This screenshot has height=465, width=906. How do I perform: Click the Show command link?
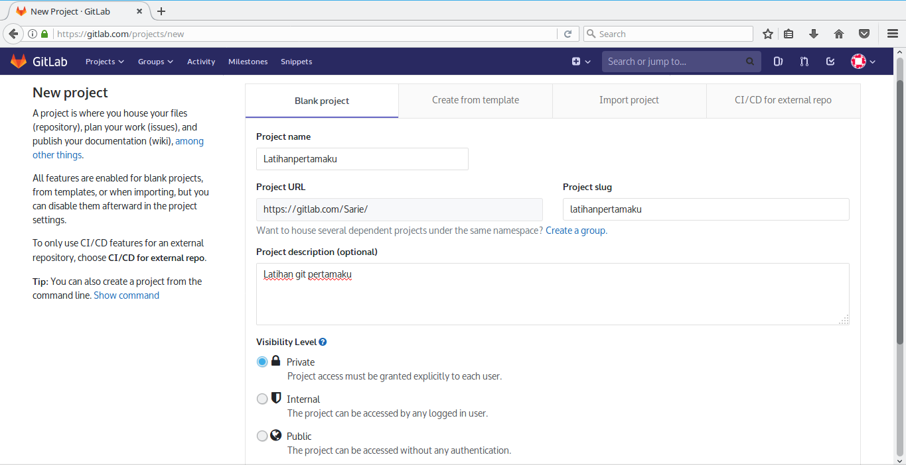click(126, 295)
